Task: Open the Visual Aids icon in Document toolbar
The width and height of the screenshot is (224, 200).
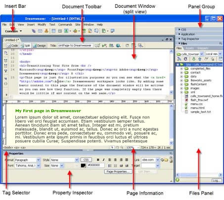Action: point(140,46)
